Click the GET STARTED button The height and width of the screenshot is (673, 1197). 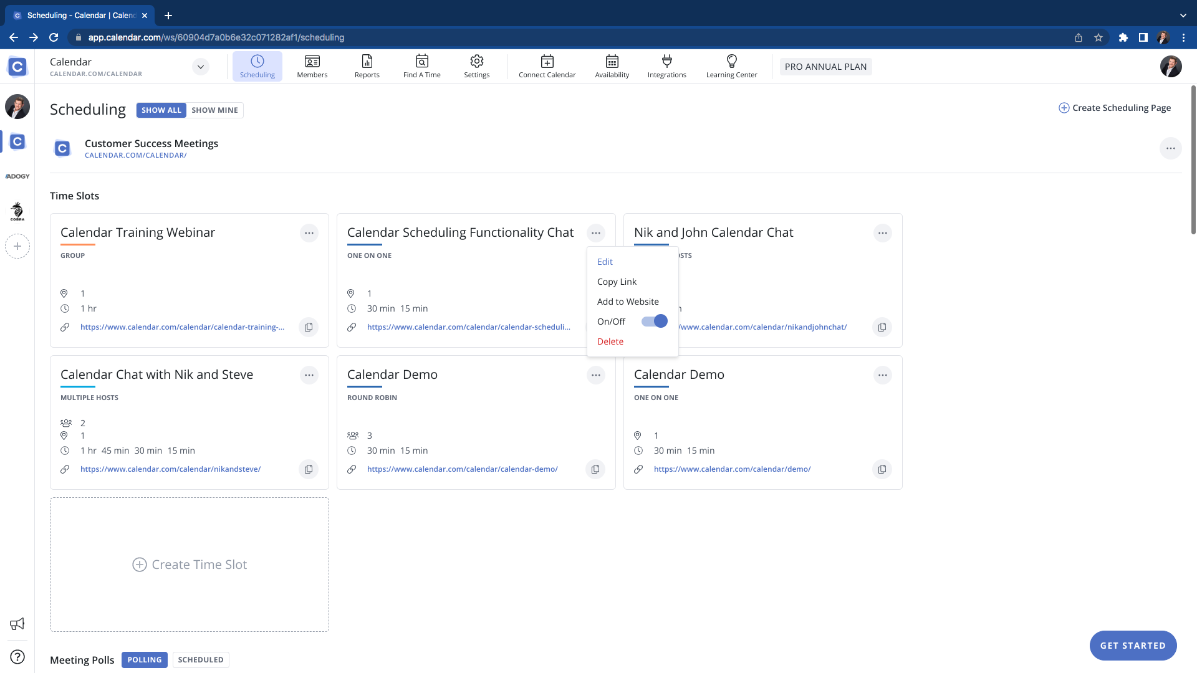coord(1133,646)
